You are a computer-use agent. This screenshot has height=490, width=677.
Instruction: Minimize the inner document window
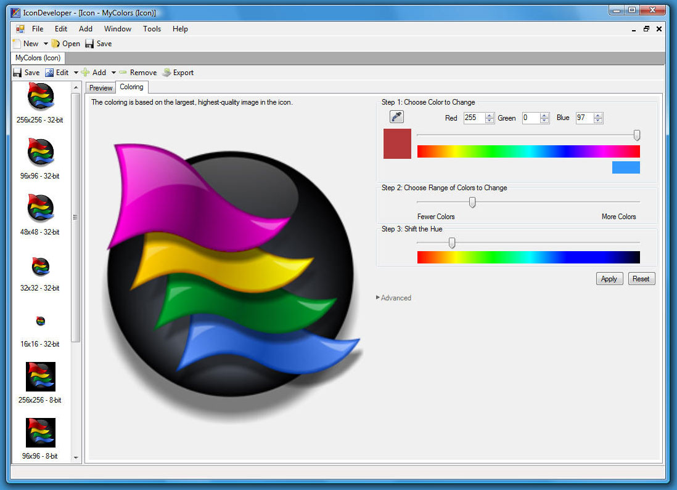633,30
